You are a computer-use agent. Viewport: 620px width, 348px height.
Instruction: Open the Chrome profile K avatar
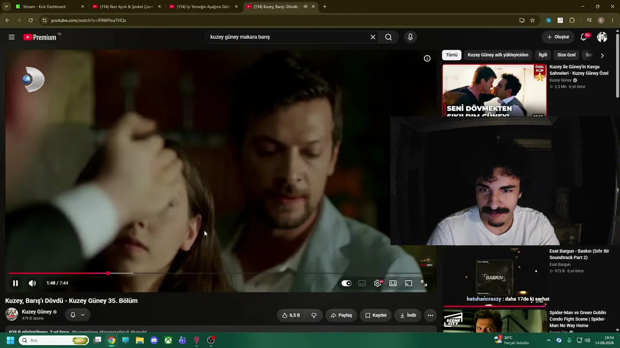point(601,20)
